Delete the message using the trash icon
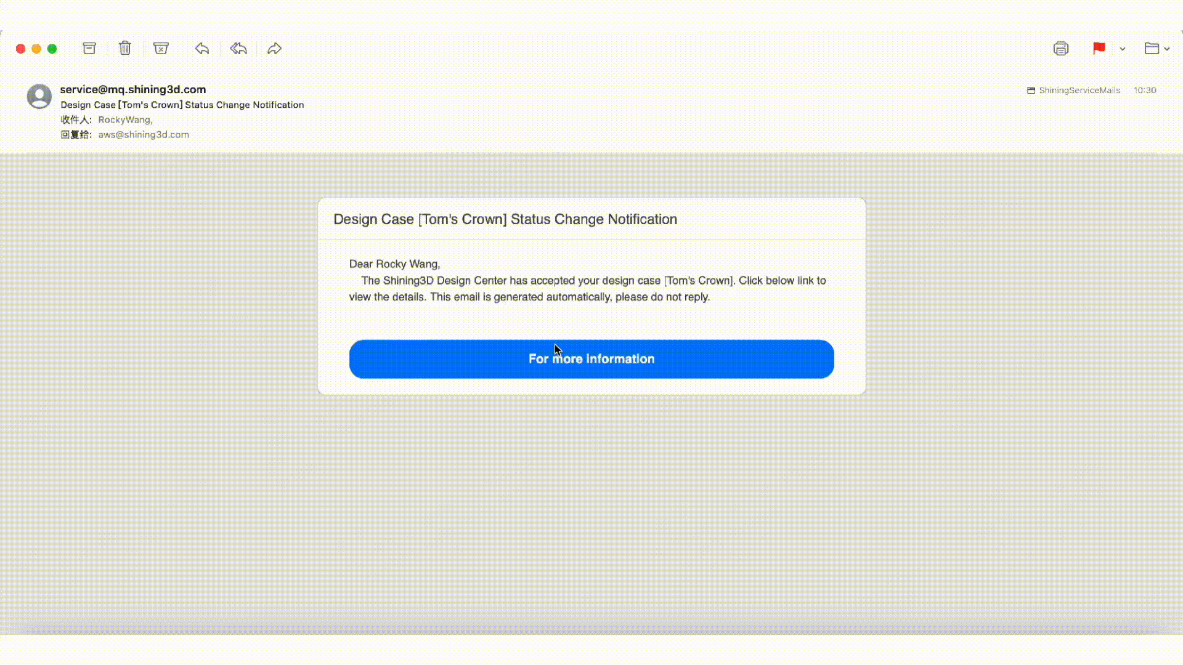 125,48
